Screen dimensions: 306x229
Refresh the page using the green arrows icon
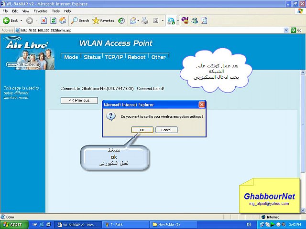[53, 21]
